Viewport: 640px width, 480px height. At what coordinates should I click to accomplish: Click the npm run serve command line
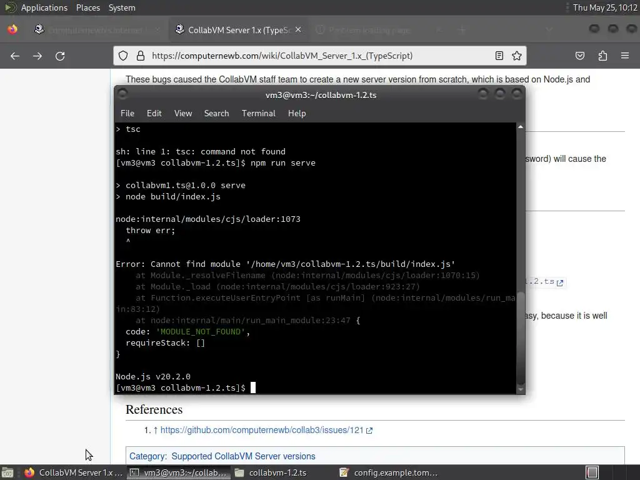(216, 163)
